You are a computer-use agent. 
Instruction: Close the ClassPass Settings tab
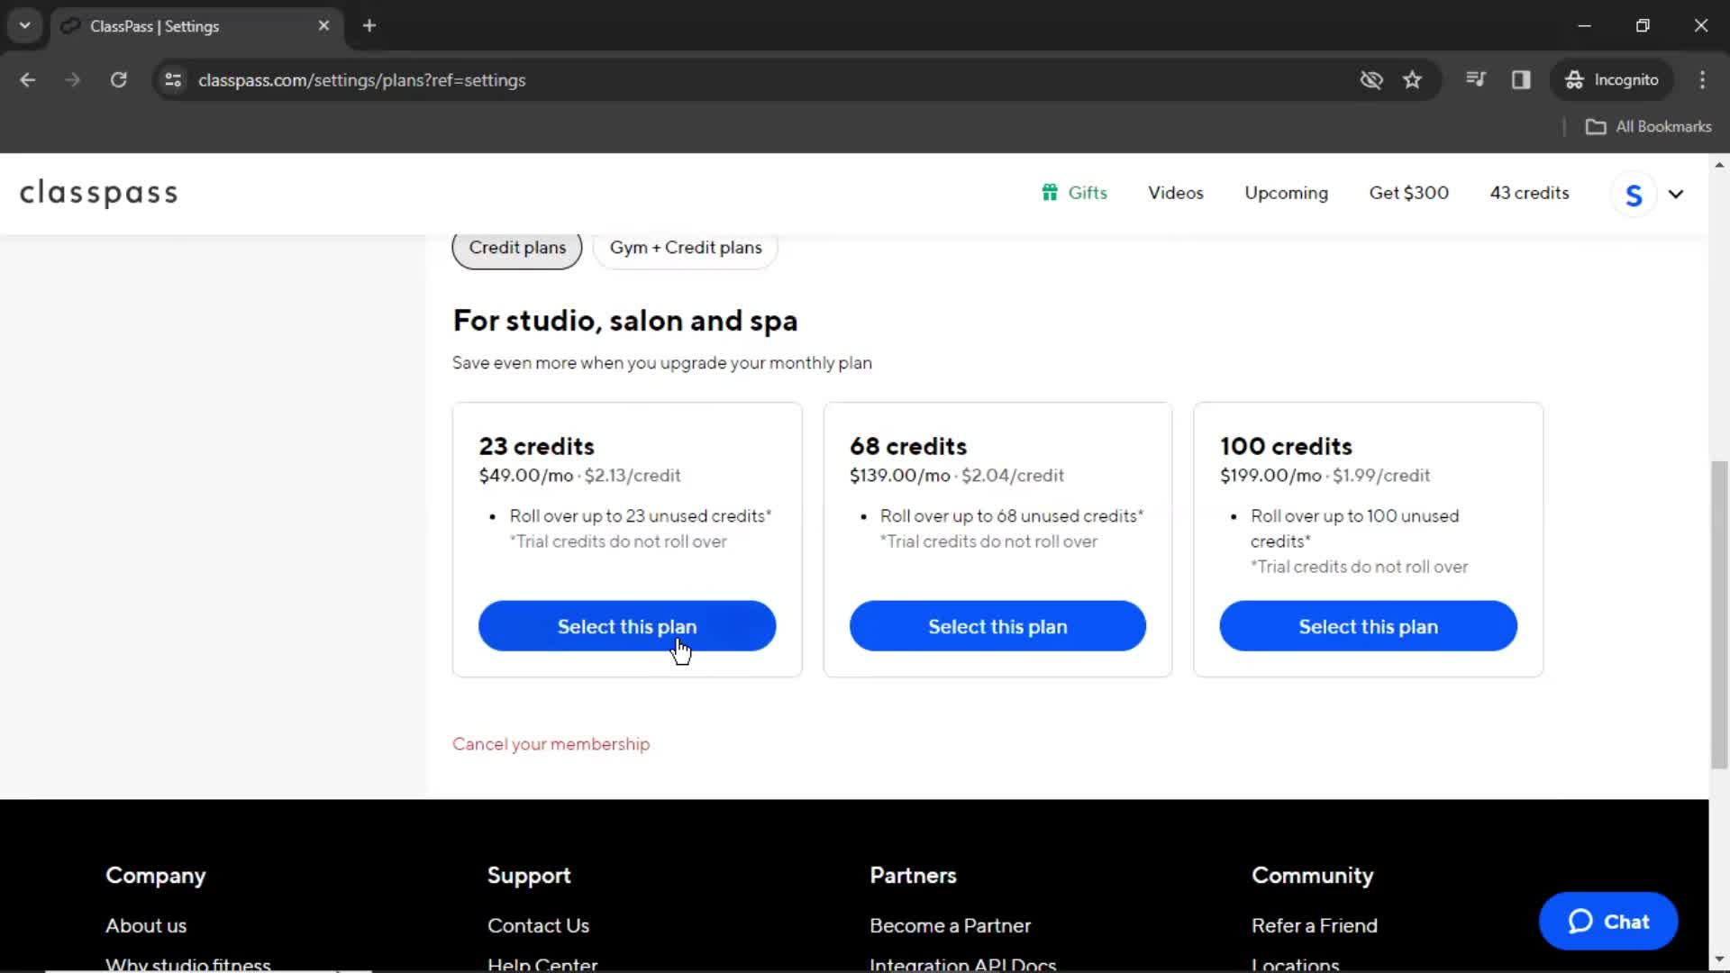(x=323, y=26)
